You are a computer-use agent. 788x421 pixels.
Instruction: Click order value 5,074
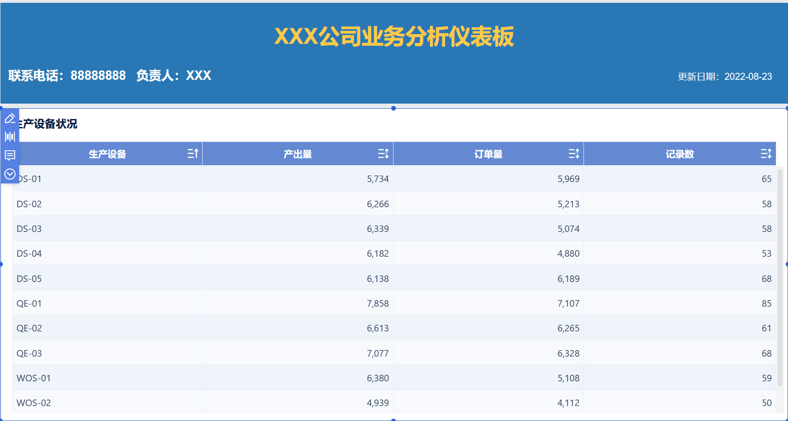click(569, 229)
